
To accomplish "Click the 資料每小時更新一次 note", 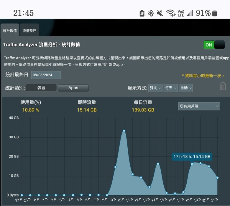I will tap(203, 76).
